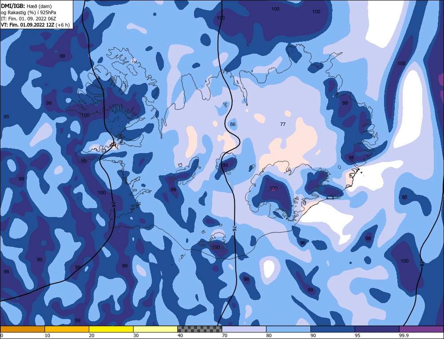Image resolution: width=444 pixels, height=339 pixels.
Task: Click the '30' legend scale label
Action: click(136, 335)
